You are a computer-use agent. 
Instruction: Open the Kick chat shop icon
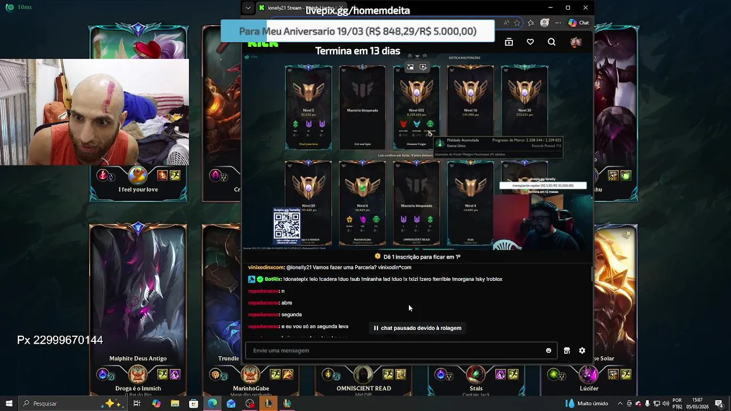coord(567,350)
